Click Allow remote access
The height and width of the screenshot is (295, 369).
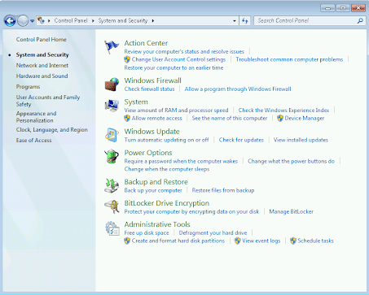156,118
